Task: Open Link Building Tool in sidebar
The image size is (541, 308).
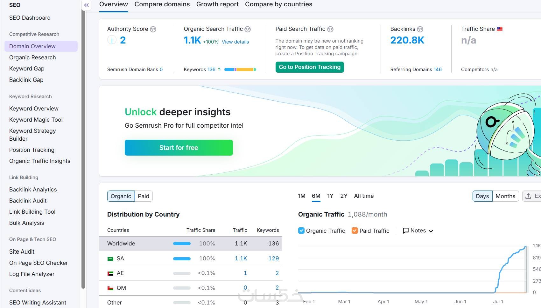Action: (x=32, y=212)
